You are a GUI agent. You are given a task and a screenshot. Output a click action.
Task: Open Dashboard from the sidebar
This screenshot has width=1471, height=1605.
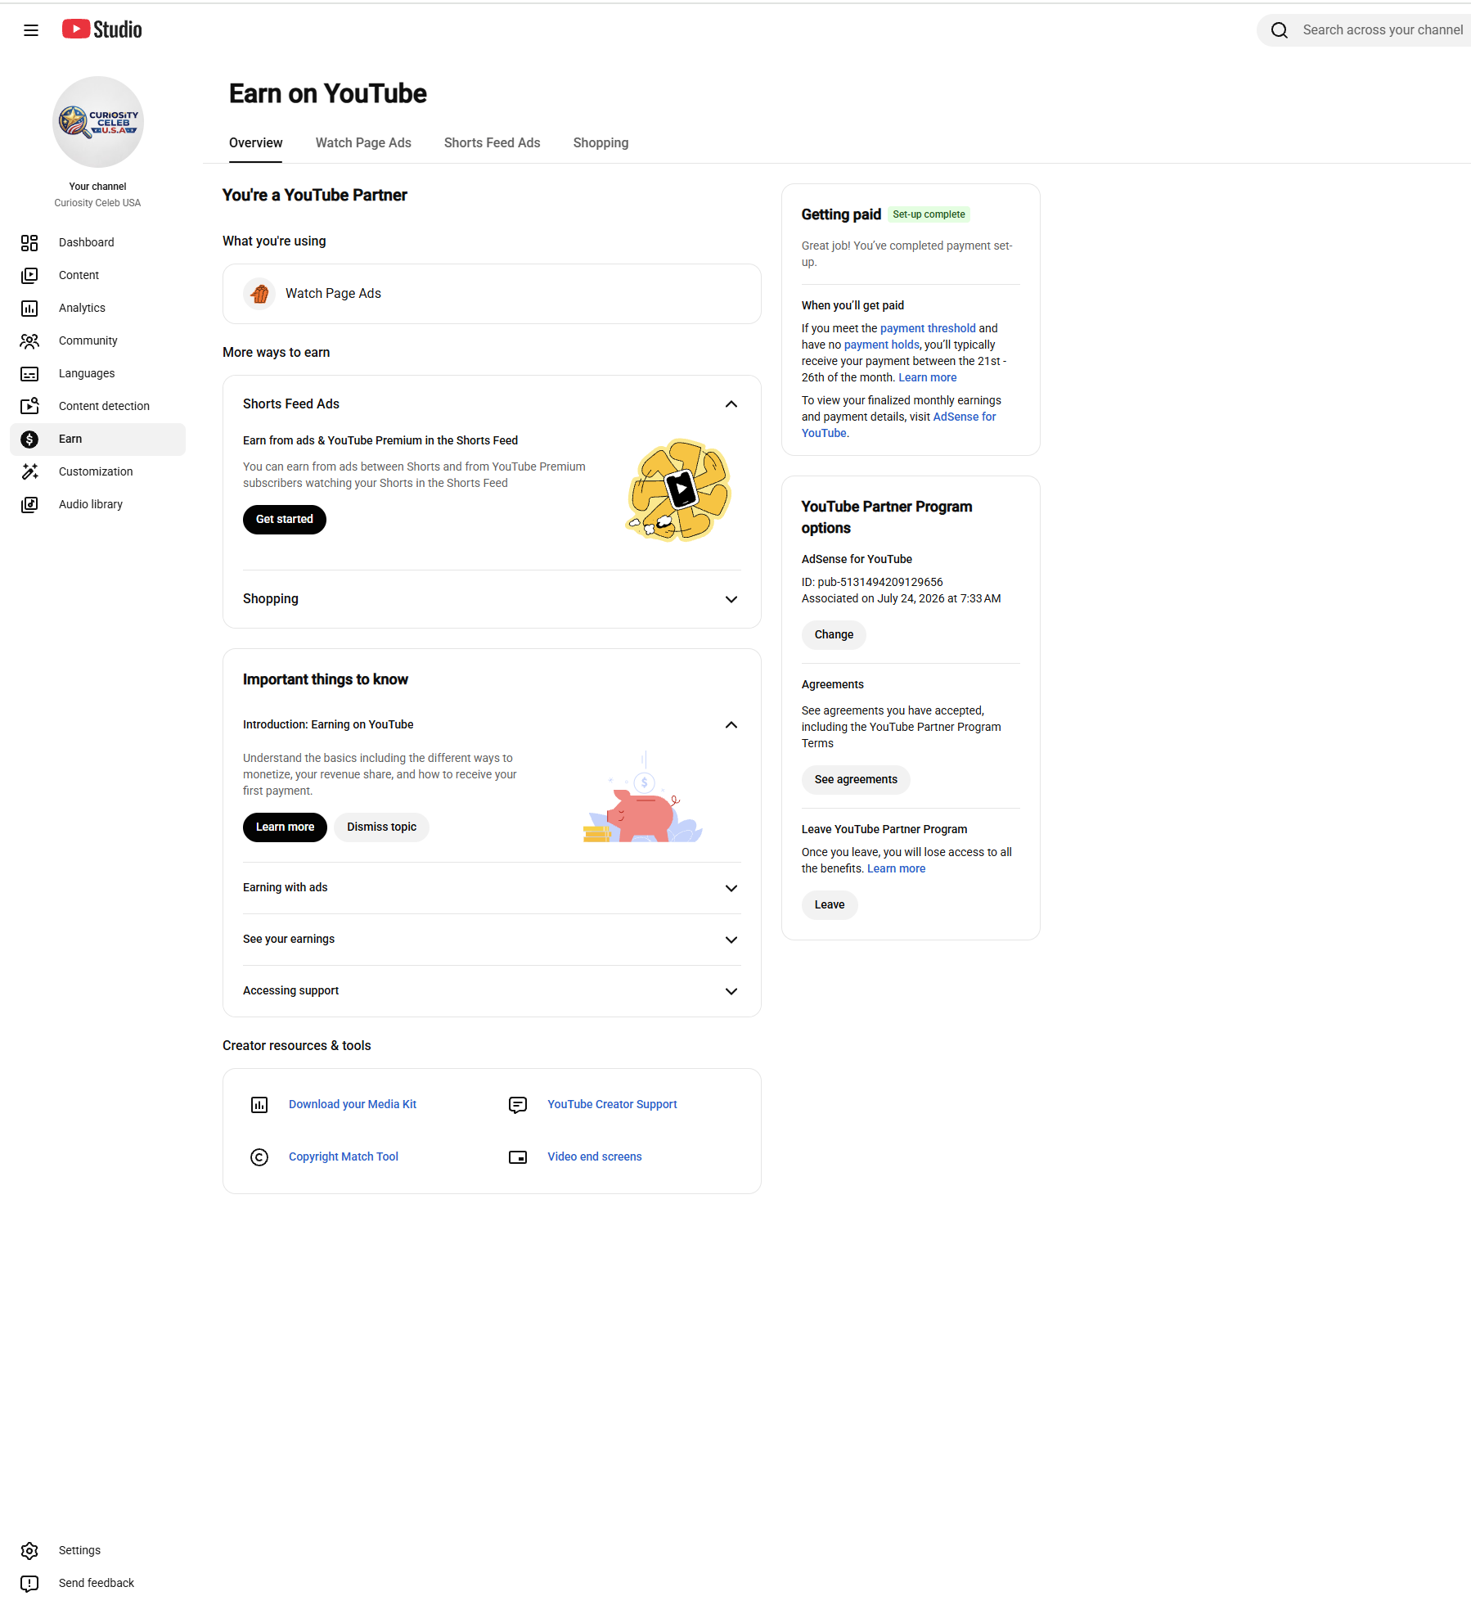coord(98,242)
